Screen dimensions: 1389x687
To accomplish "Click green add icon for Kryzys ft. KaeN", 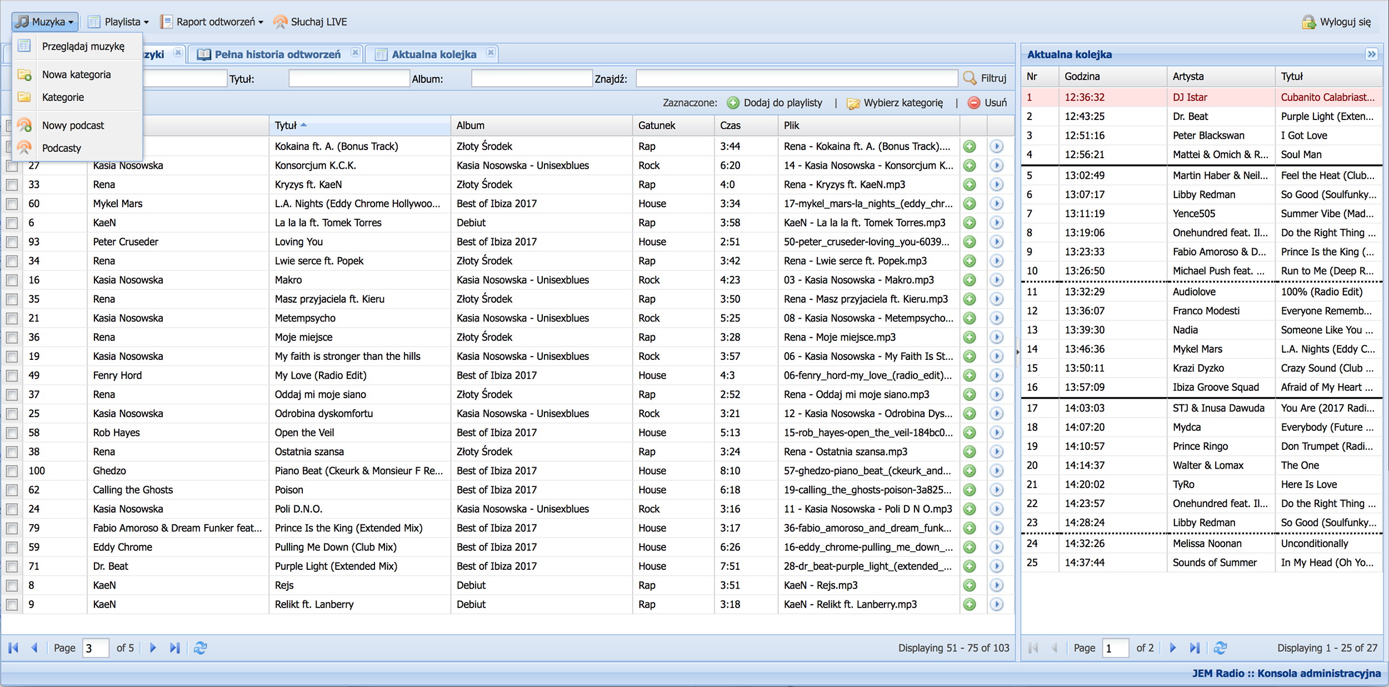I will (x=970, y=184).
